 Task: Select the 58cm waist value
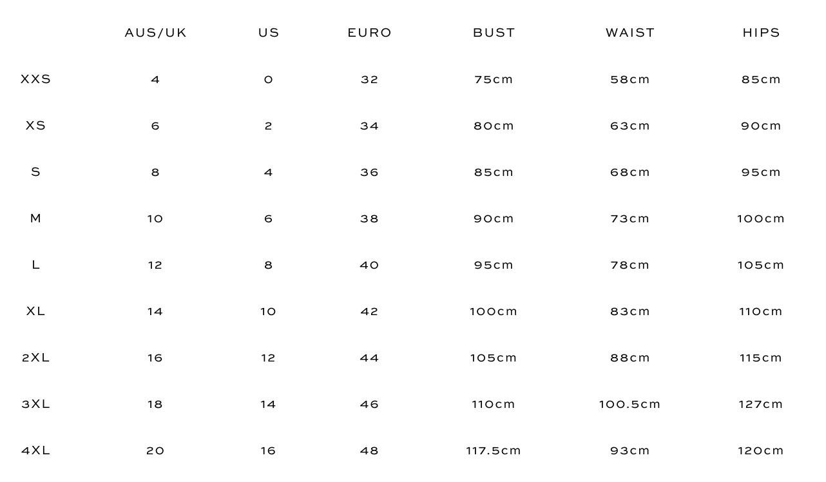tap(629, 79)
